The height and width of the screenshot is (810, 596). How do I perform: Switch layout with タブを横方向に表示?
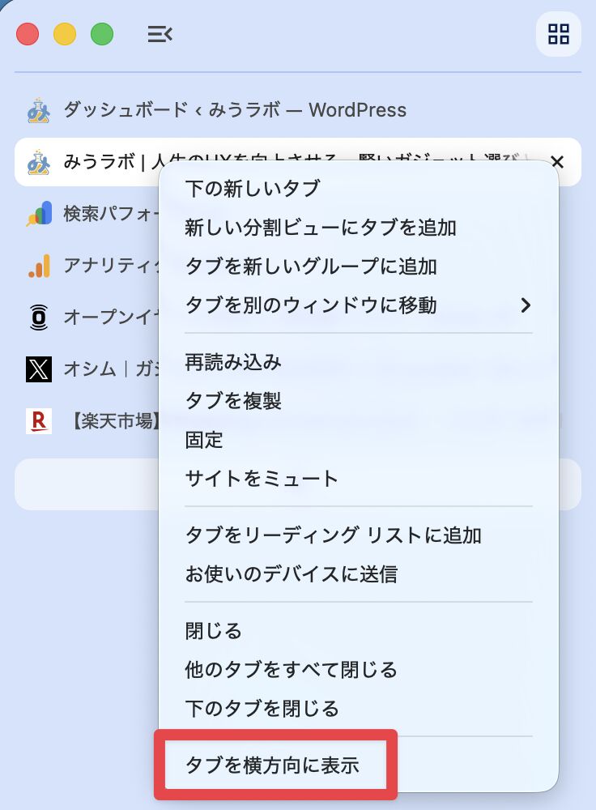point(272,765)
